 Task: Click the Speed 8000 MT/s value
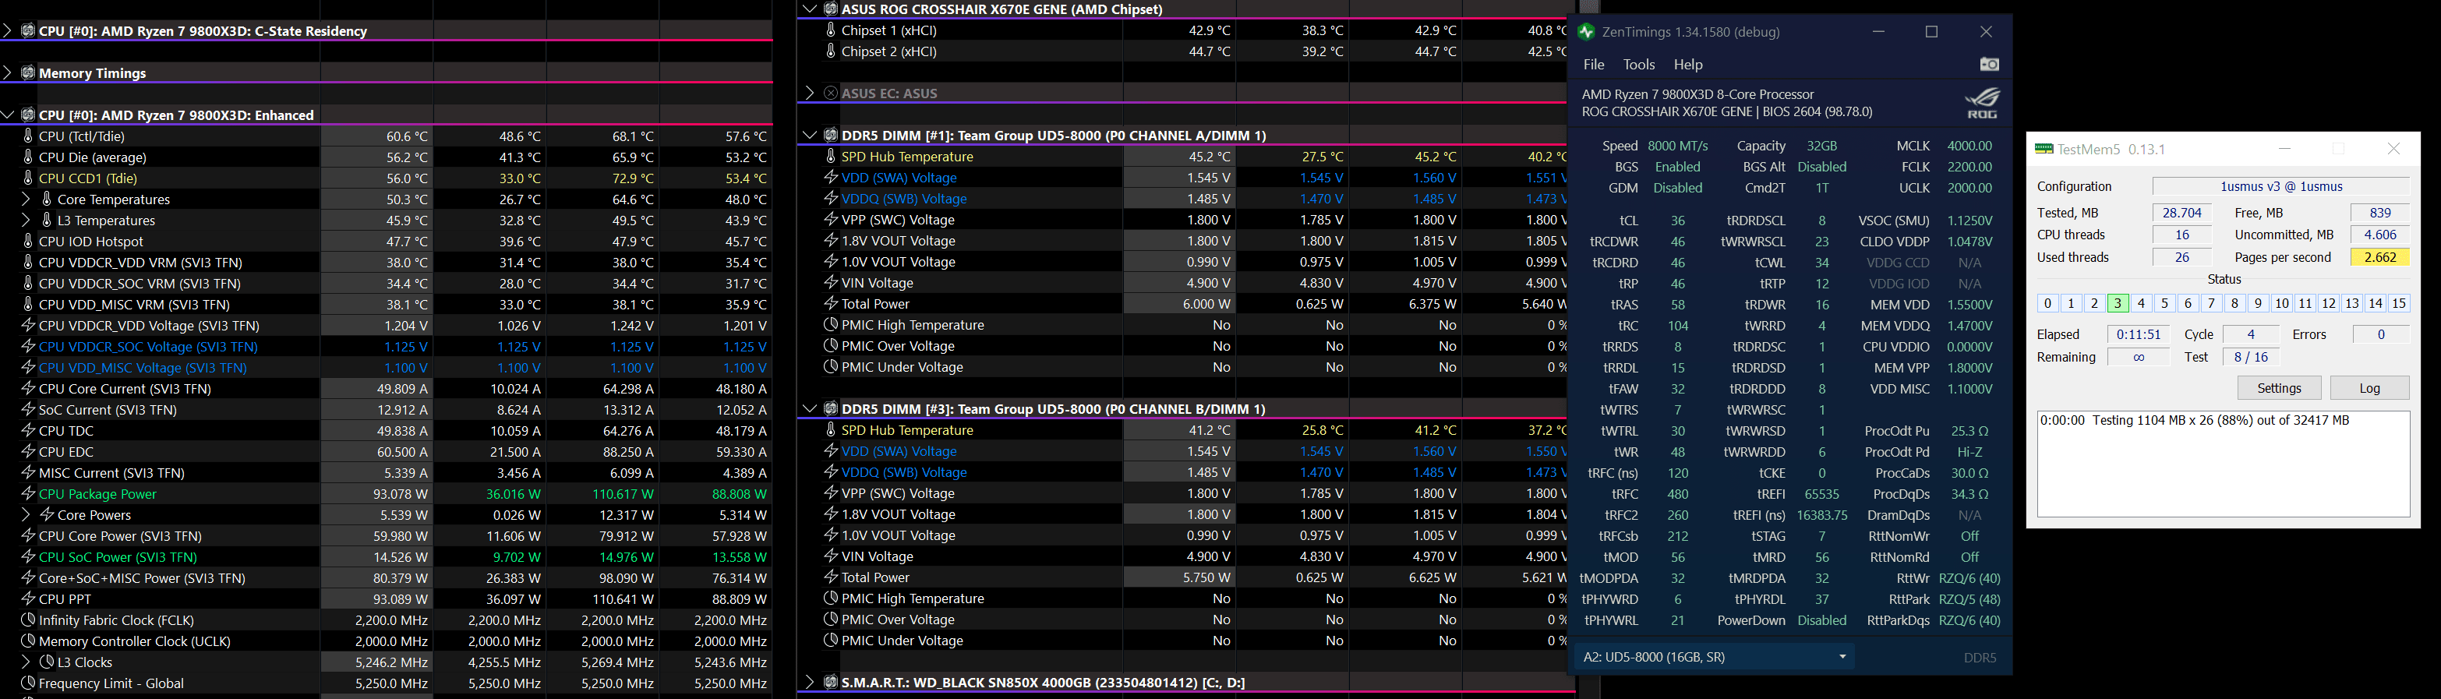pos(1678,146)
